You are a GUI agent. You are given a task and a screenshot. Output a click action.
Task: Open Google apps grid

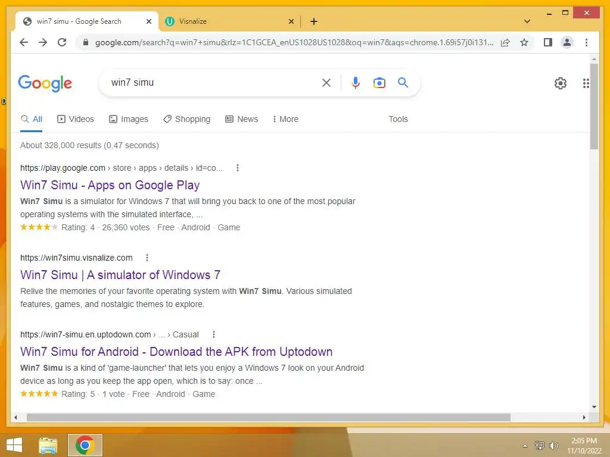[x=586, y=83]
